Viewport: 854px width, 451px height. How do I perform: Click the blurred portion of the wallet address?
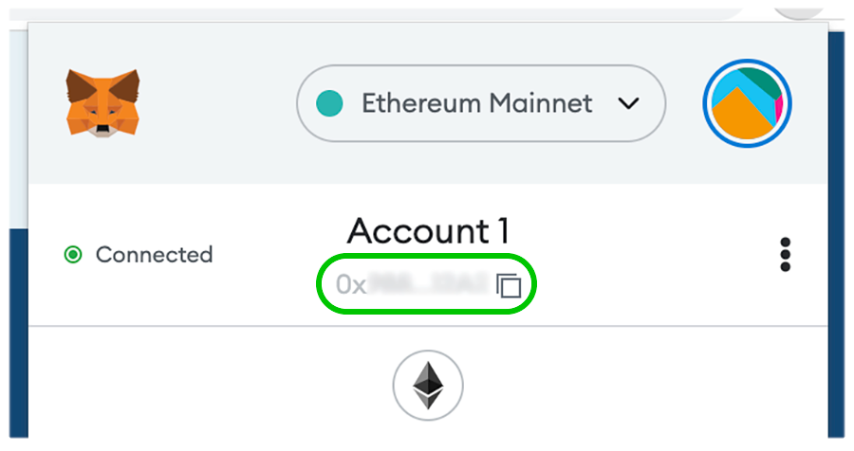427,284
